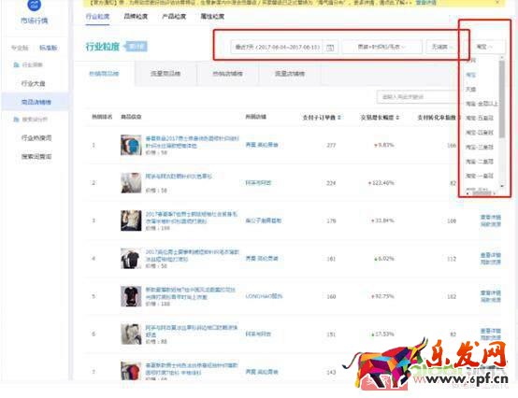Viewport: 518px width, 398px height.
Task: Choose the first option above 淘宝 in the open list
Action: pos(470,61)
